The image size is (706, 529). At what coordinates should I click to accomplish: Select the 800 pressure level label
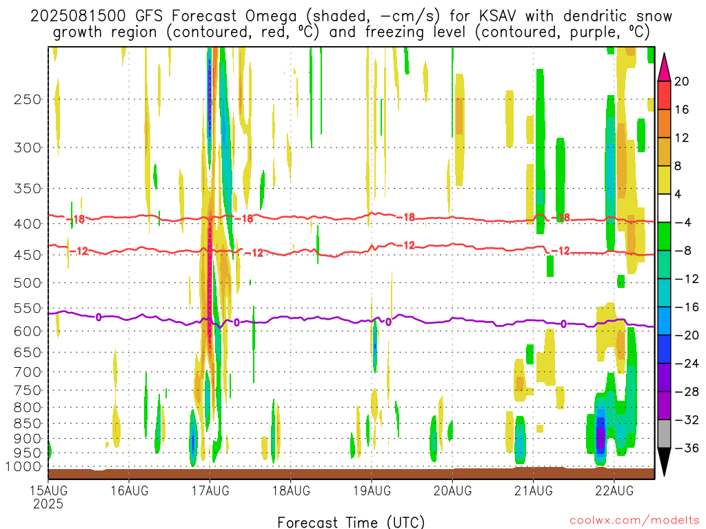point(28,408)
